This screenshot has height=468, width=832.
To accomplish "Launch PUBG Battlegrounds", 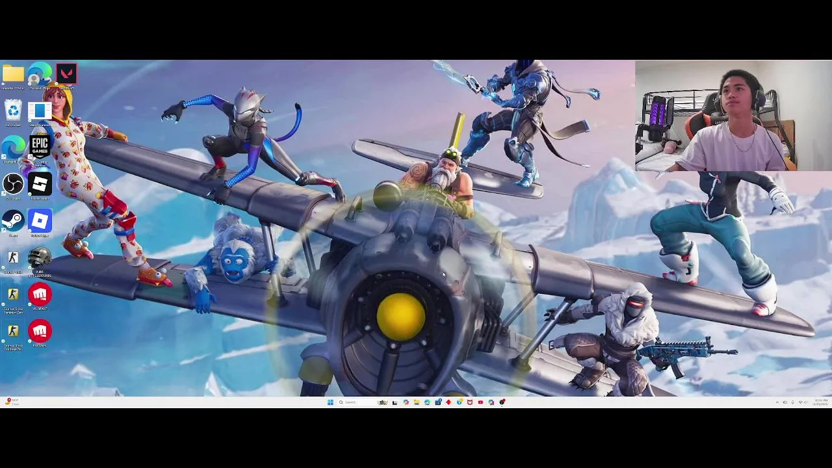I will pos(40,259).
